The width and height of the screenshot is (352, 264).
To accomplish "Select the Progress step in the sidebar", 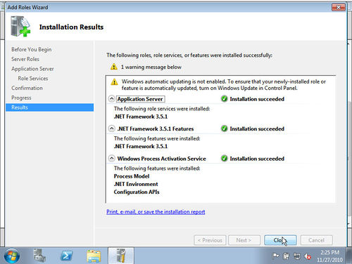I will tap(21, 98).
